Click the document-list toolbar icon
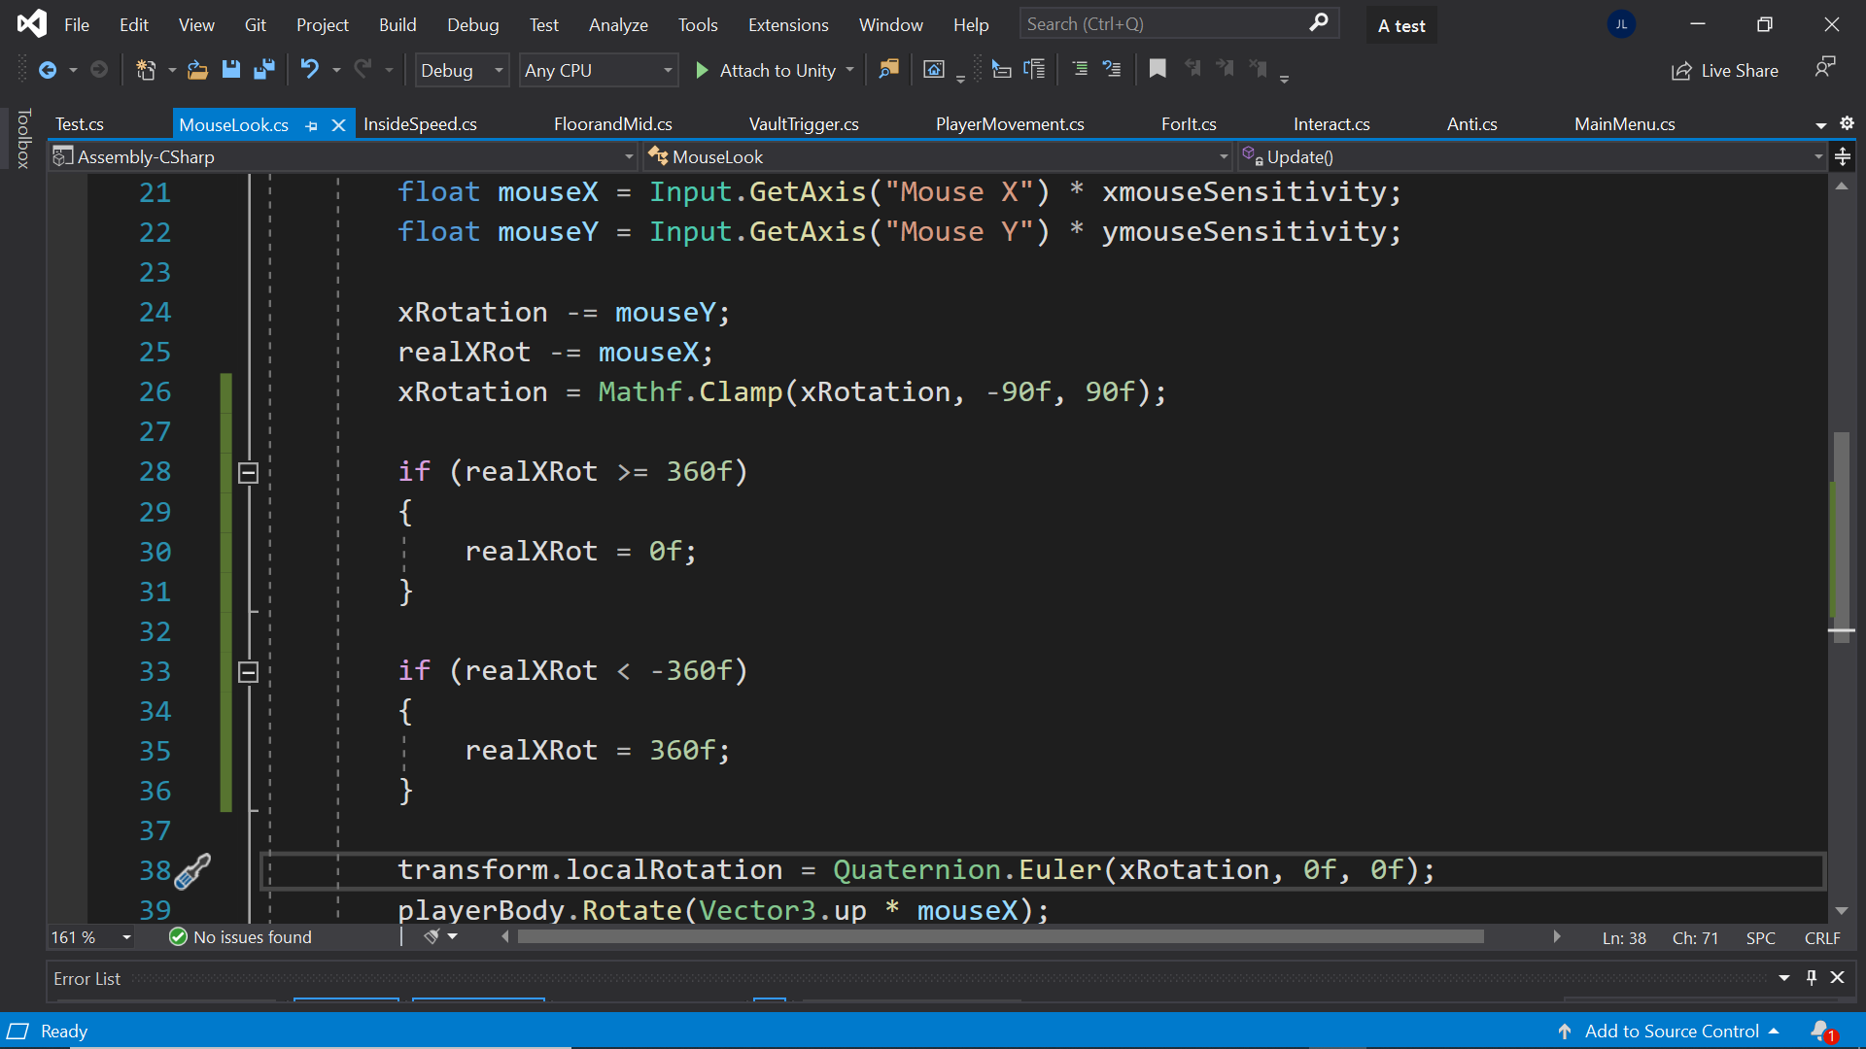The width and height of the screenshot is (1866, 1049). point(1035,70)
